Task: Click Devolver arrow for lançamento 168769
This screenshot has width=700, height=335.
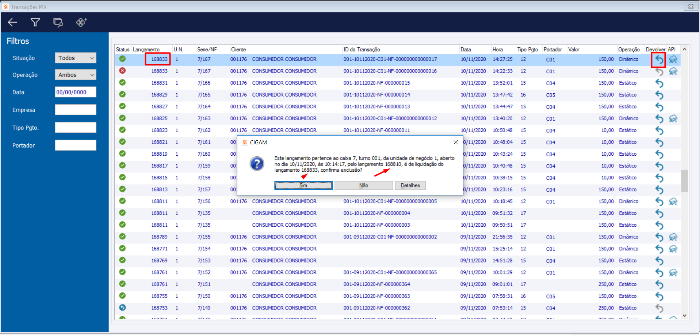Action: (659, 261)
